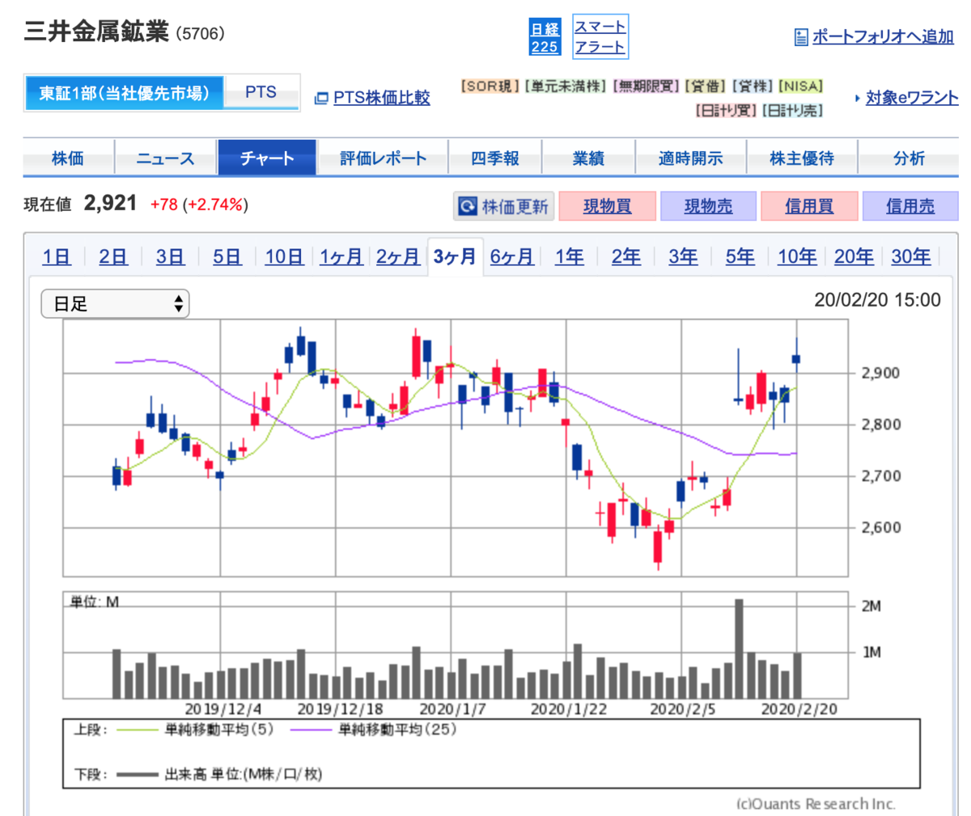This screenshot has height=816, width=971.
Task: Open the 評価レポート tab
Action: (383, 158)
